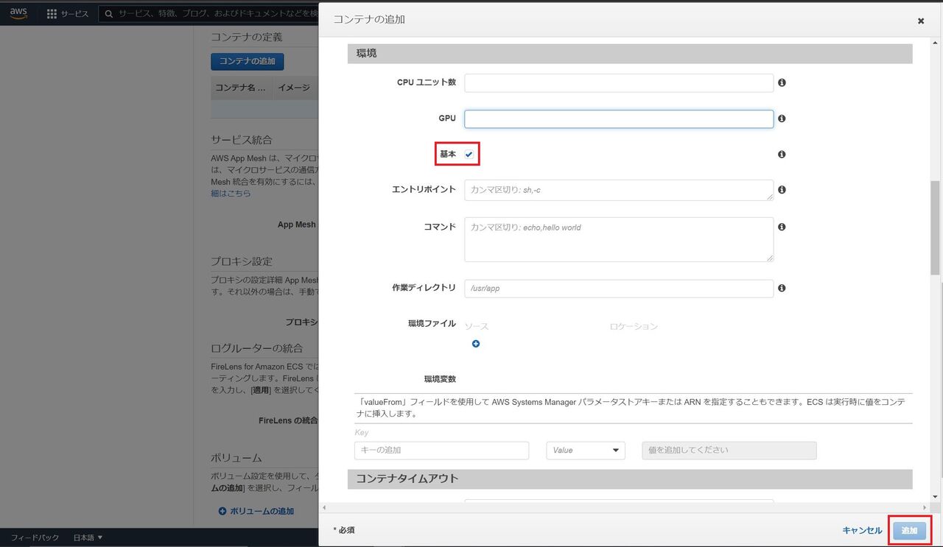943x547 pixels.
Task: Click the 作業ディレクトリ input field
Action: 619,289
